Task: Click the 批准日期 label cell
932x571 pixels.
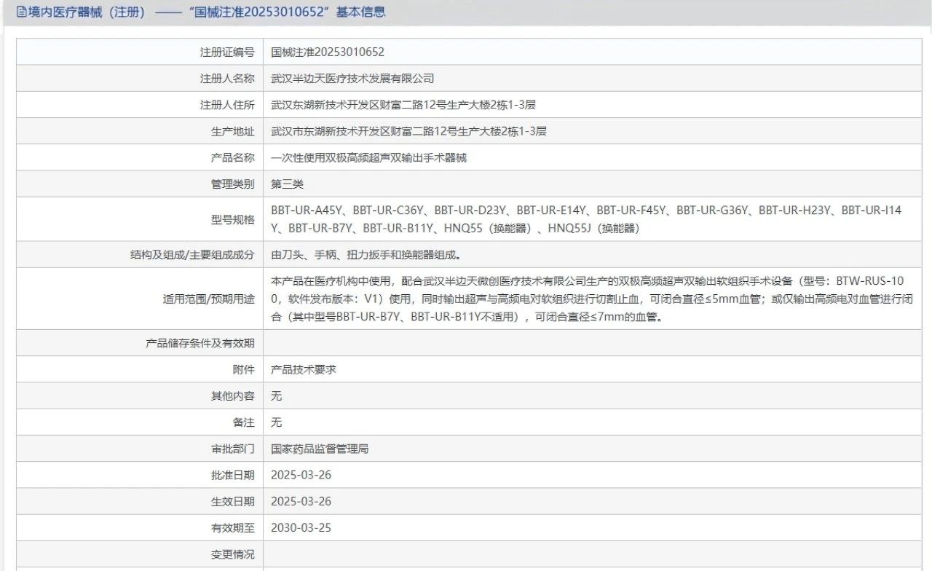Action: click(x=140, y=475)
